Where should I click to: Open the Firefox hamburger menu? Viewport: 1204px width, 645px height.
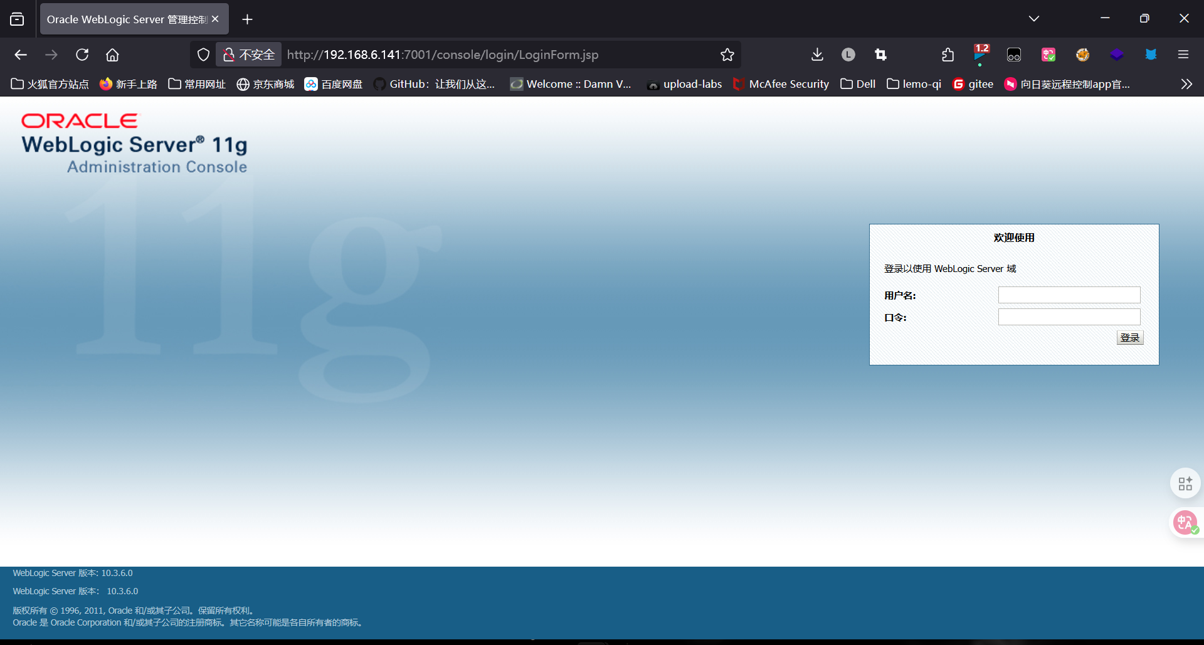click(x=1183, y=55)
